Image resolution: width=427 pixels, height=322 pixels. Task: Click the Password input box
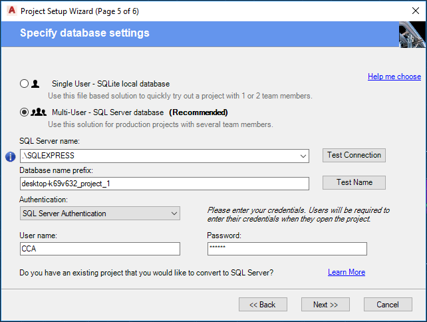tap(287, 249)
